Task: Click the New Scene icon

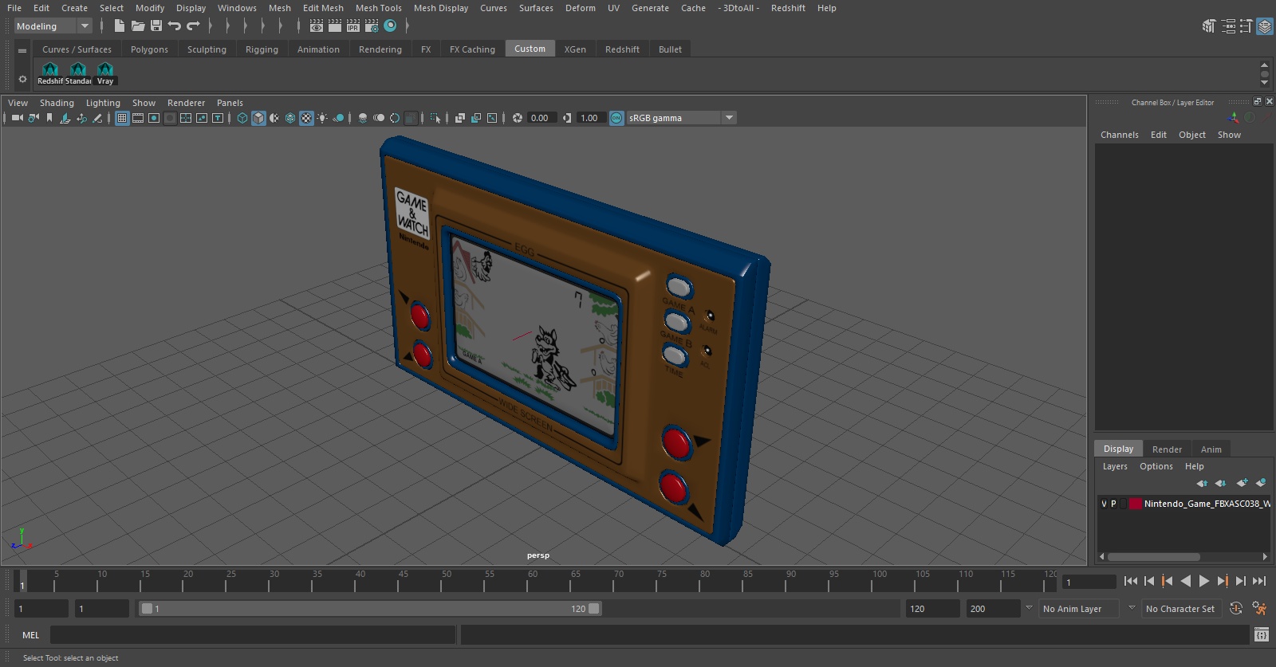Action: [119, 26]
